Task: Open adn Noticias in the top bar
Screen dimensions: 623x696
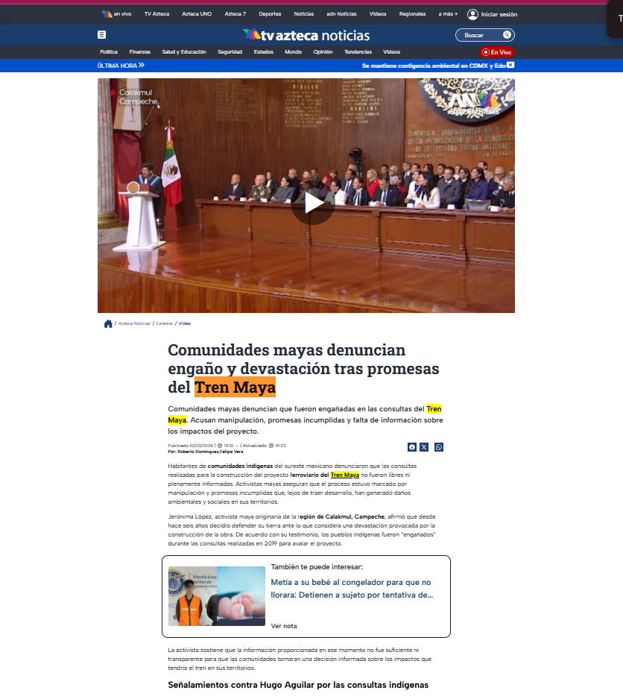Action: [x=341, y=14]
